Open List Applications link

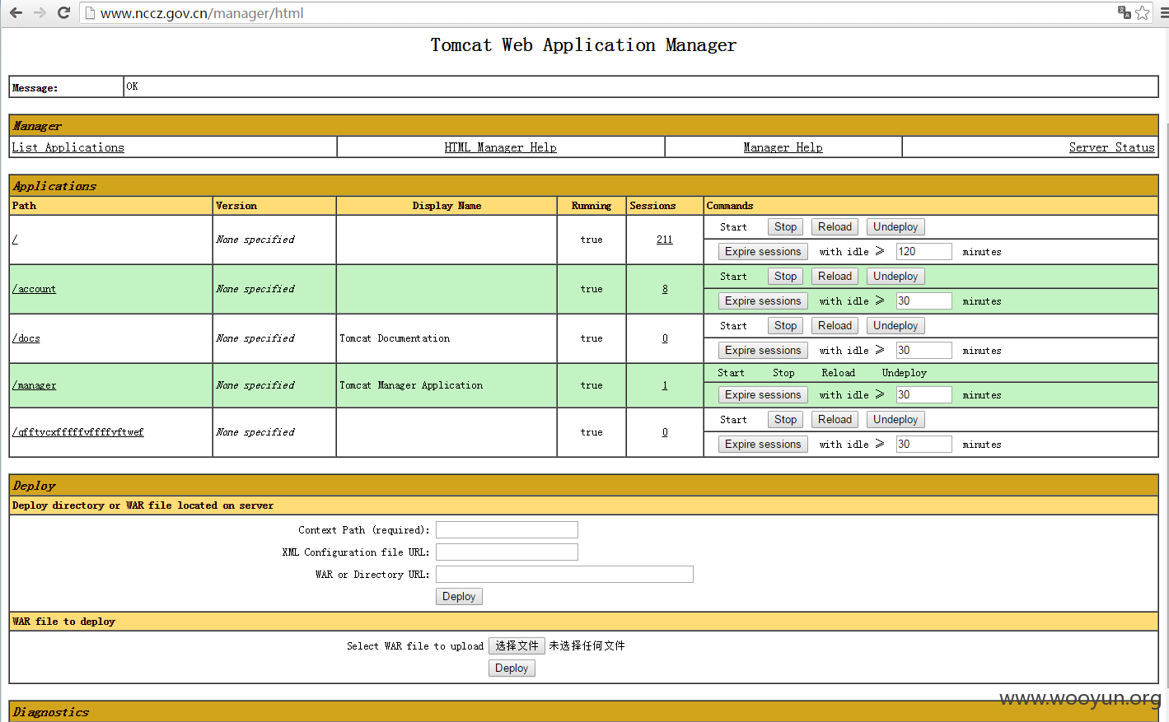click(x=68, y=147)
